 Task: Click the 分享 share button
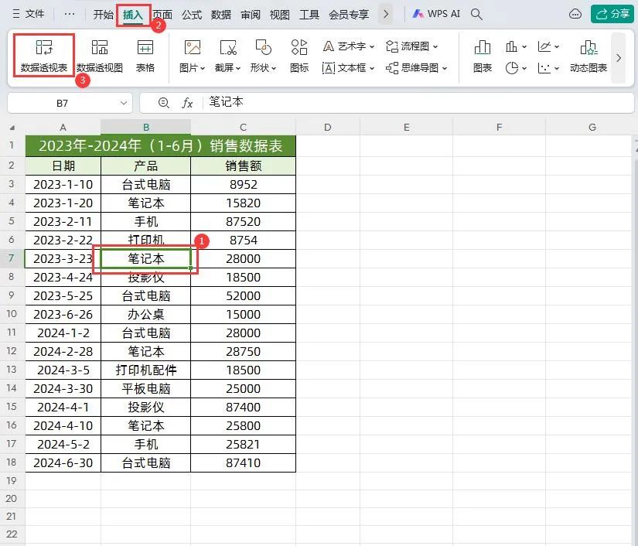612,13
